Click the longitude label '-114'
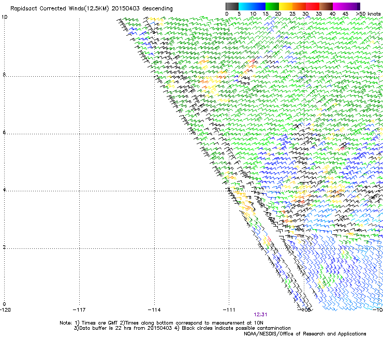 (154, 310)
